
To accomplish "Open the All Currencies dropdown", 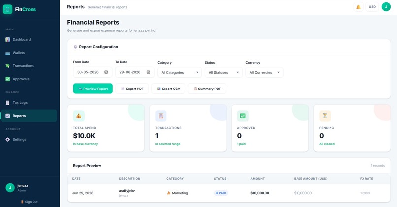I will (265, 73).
